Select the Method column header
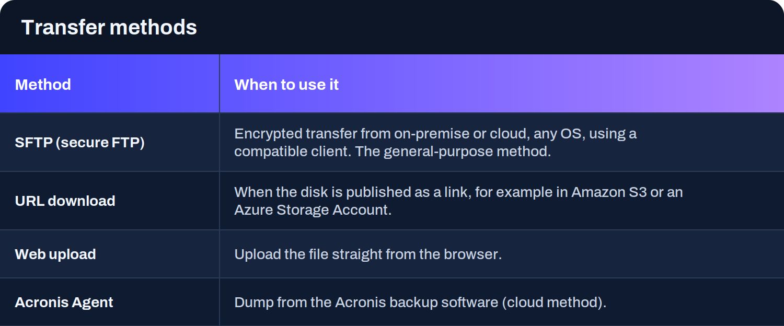The image size is (784, 326). point(43,84)
